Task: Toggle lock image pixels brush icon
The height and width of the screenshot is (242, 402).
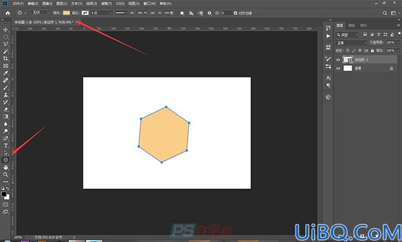Action: (x=354, y=51)
